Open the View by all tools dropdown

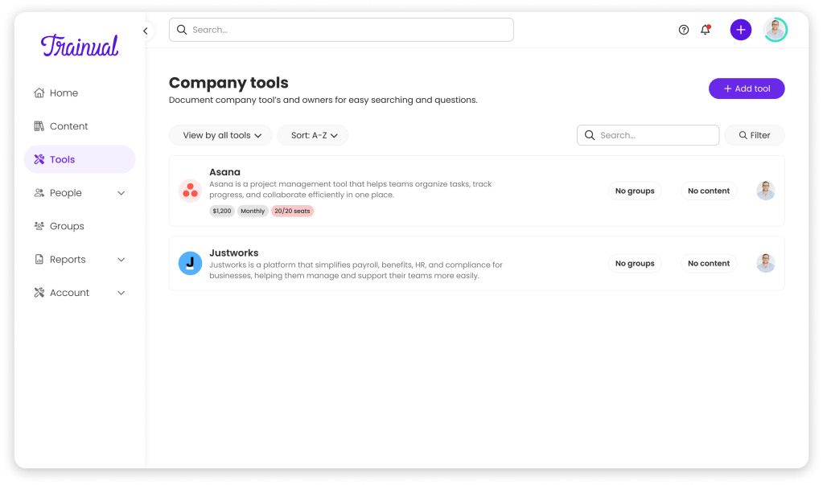pos(220,135)
